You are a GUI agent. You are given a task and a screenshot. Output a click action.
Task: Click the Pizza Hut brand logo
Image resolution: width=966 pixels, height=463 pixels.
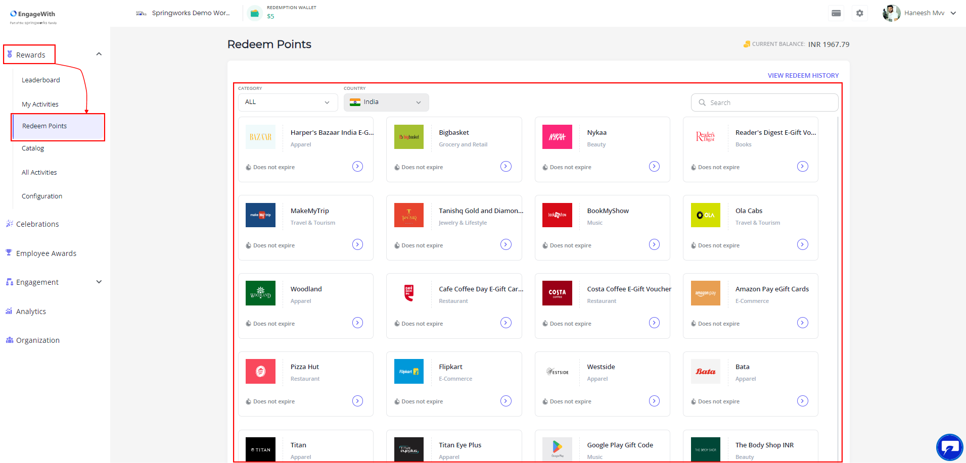coord(260,372)
